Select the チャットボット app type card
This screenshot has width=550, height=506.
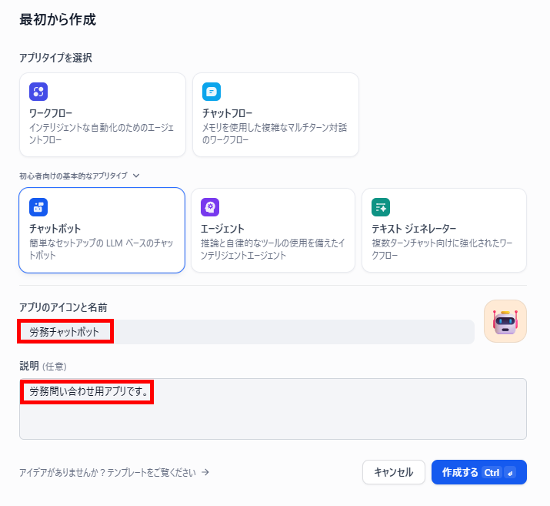102,230
